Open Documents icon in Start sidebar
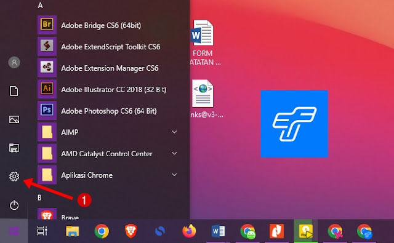This screenshot has height=243, width=394. 14,91
